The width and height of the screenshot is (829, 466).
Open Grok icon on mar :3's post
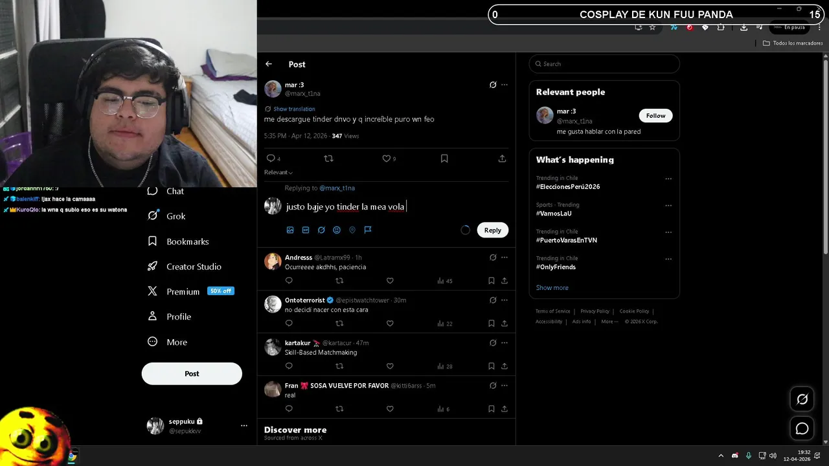click(493, 85)
